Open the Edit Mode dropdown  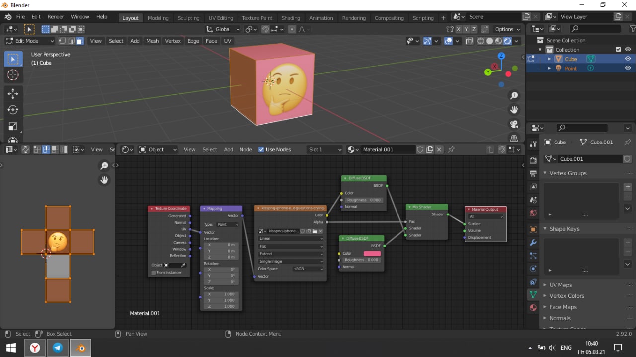click(30, 41)
